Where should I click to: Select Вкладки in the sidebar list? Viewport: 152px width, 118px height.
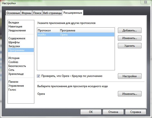[21, 22]
